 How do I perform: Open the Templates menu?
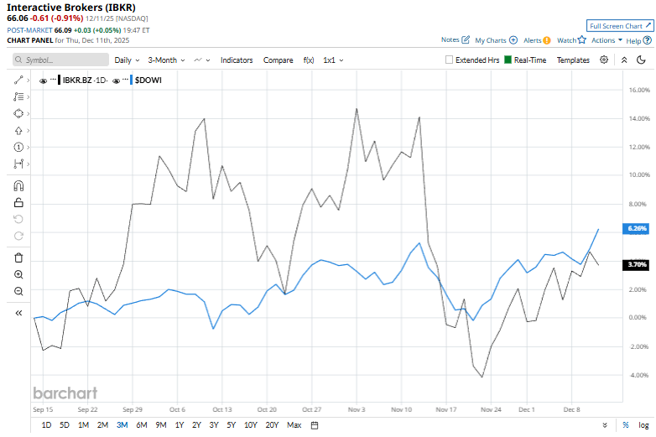pos(573,60)
